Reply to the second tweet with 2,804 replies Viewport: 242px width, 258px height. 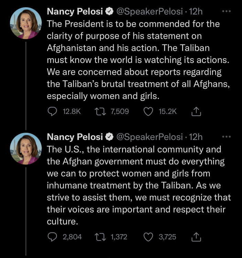pos(52,237)
